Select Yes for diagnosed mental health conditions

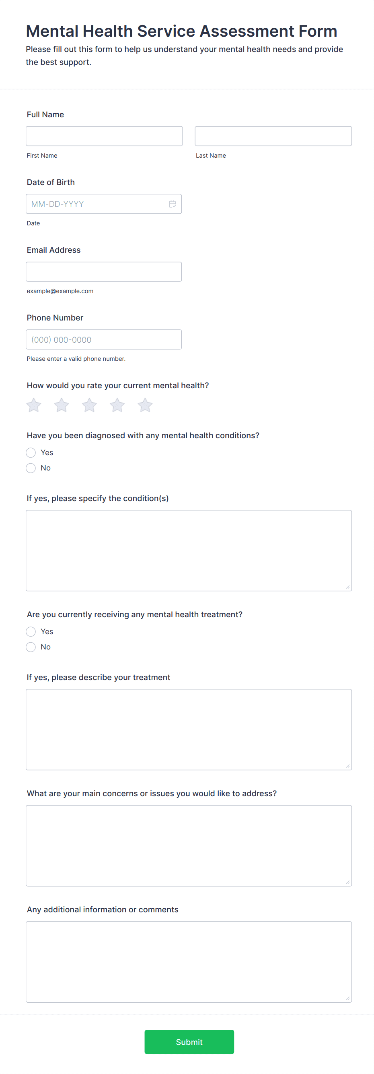(x=31, y=452)
